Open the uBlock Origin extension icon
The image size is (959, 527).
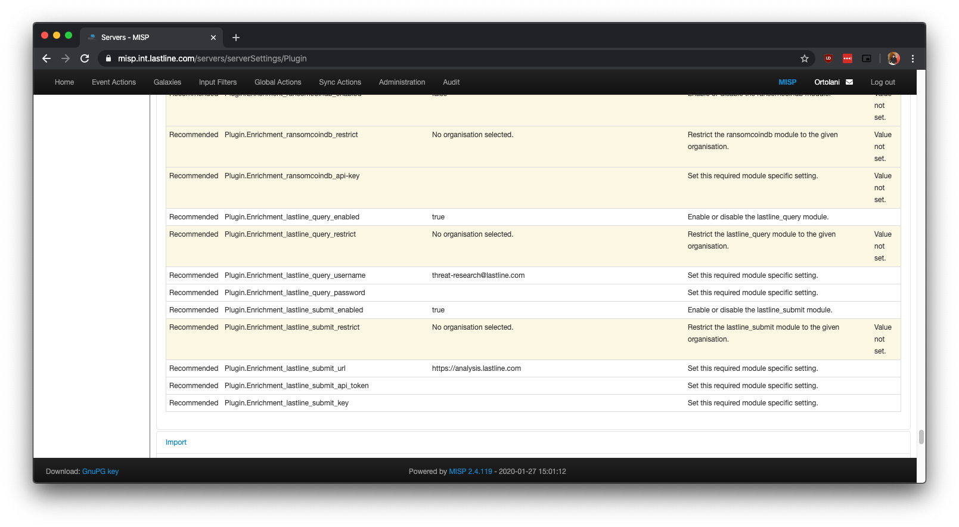pos(828,58)
